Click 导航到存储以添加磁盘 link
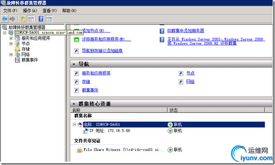Viewport: 275px width, 165px height. point(102,51)
